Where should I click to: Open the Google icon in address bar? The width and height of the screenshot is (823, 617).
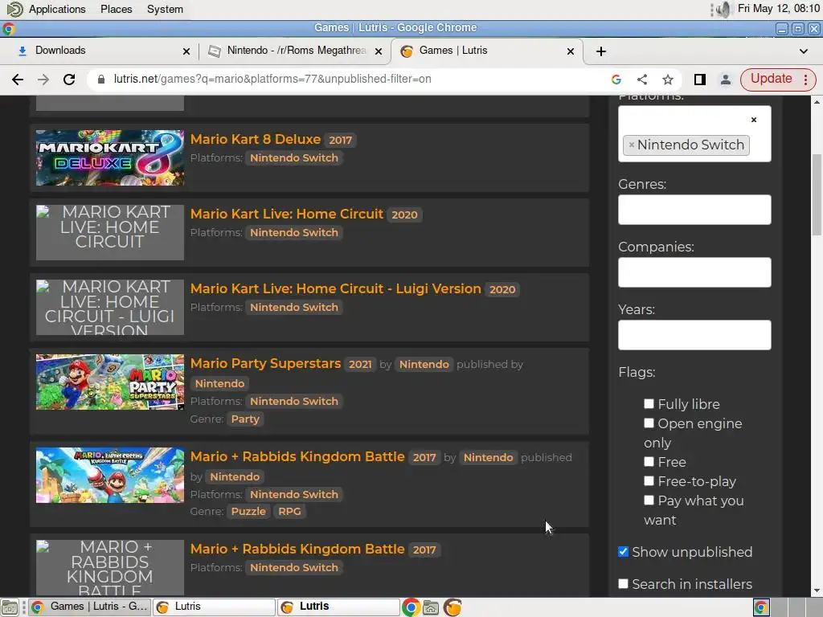coord(616,80)
